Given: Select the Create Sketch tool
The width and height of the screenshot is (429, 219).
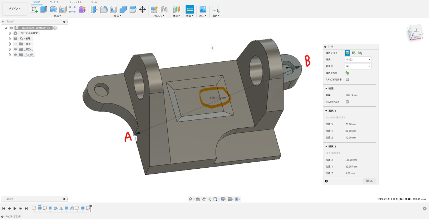Looking at the screenshot, I should 34,10.
